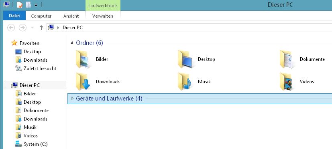Expand the Geräte und Laufwerke group arrow
Image resolution: width=332 pixels, height=149 pixels.
[x=72, y=99]
